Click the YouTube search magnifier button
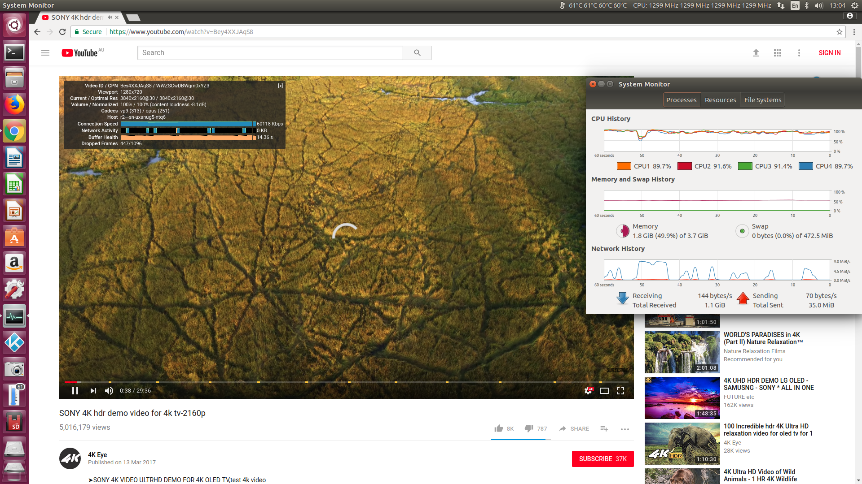862x484 pixels. [x=417, y=53]
